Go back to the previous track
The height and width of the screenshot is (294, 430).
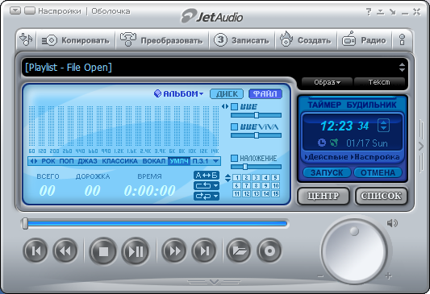[x=35, y=251]
